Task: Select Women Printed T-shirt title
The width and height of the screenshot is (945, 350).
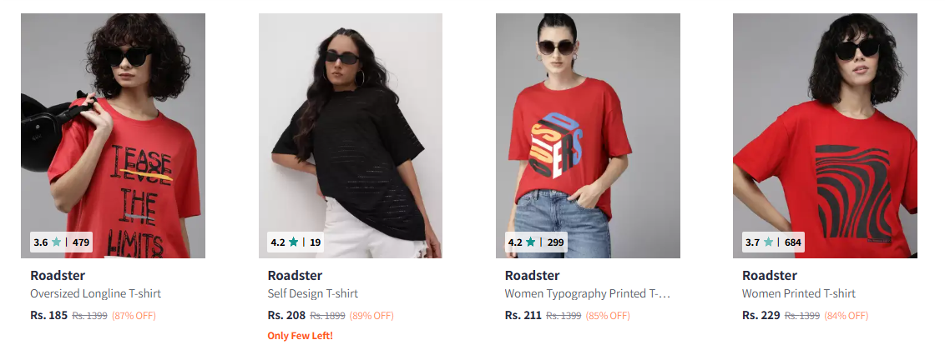Action: click(799, 293)
